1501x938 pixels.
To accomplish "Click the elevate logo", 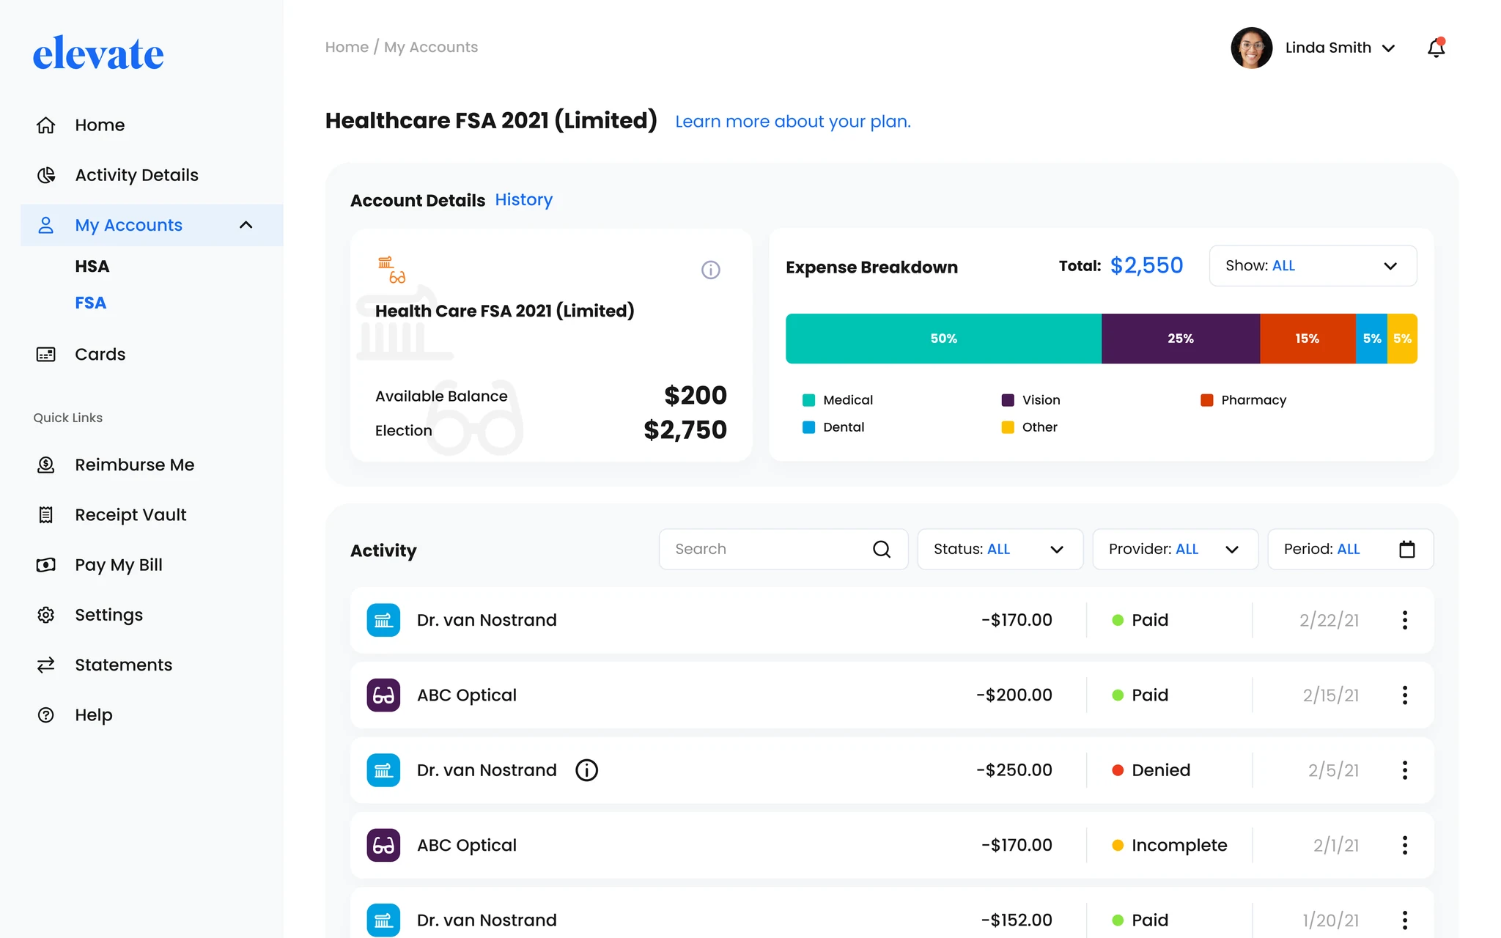I will click(x=98, y=53).
